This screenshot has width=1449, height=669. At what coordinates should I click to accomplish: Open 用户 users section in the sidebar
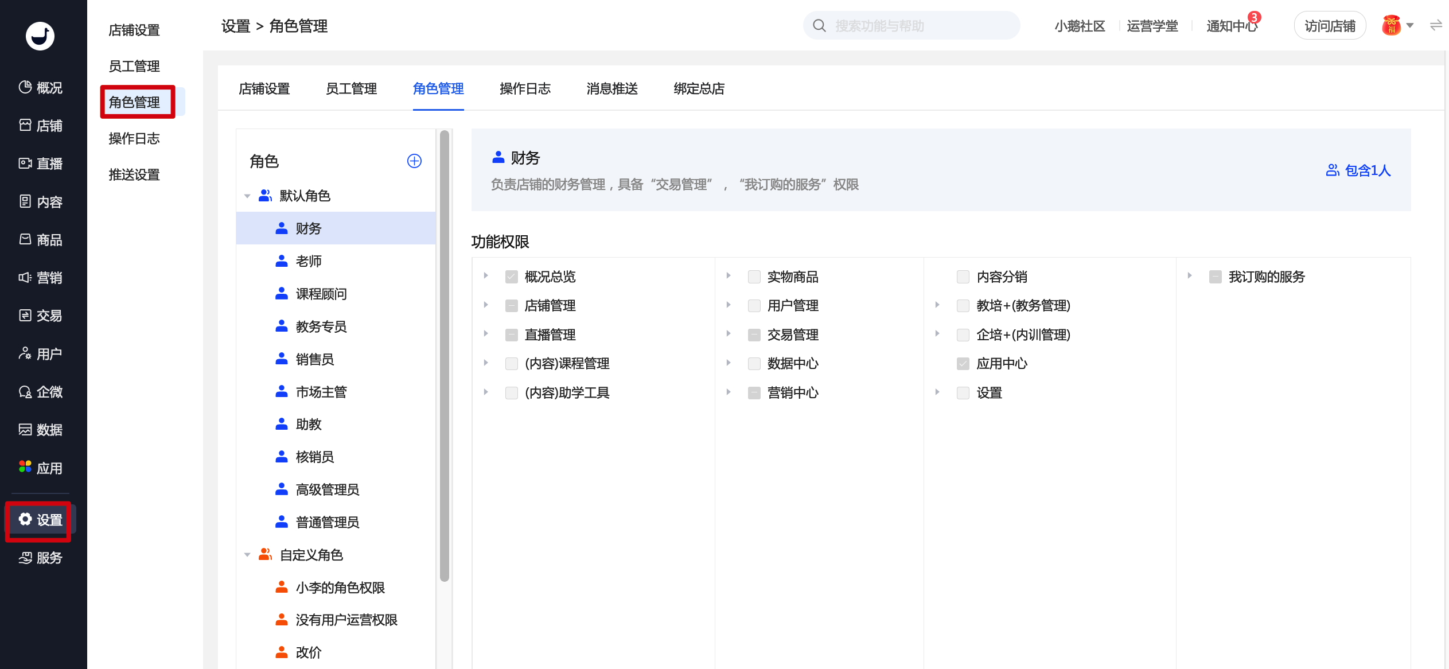click(x=40, y=353)
